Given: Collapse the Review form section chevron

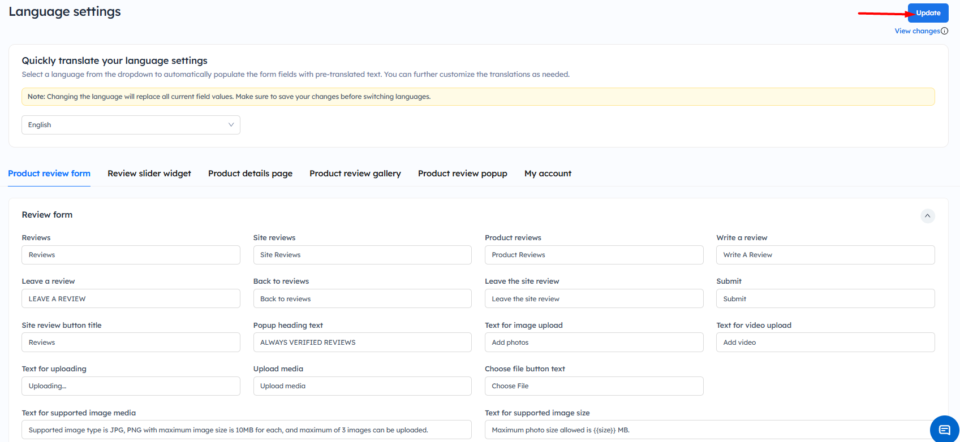Looking at the screenshot, I should pos(927,216).
